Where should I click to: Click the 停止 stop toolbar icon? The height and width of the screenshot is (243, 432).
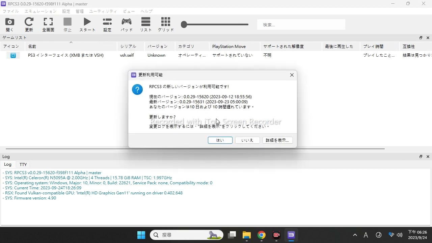coord(67,25)
